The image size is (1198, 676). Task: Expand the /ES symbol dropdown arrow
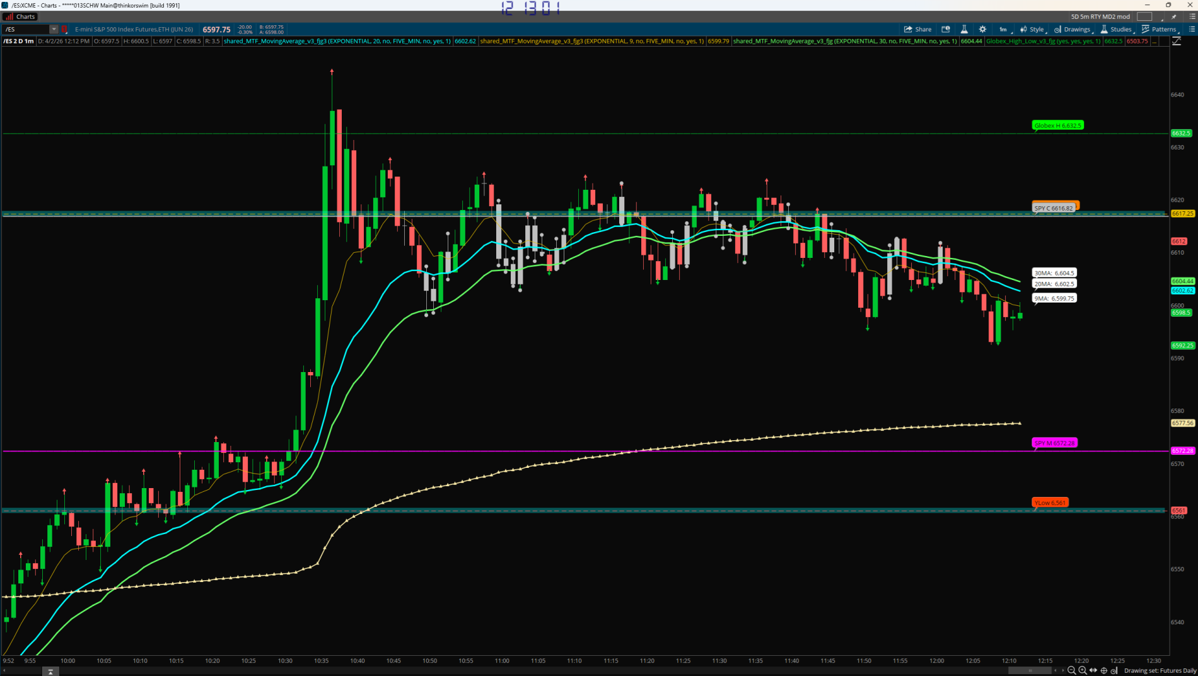coord(54,29)
